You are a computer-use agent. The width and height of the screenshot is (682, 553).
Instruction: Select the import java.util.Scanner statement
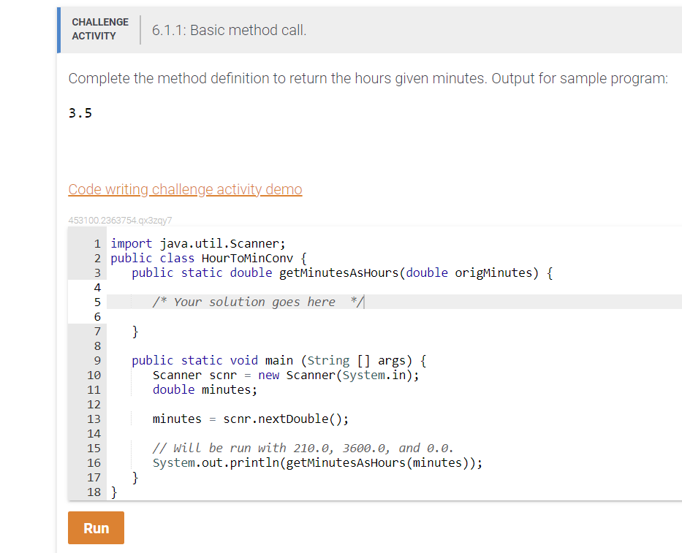point(196,243)
